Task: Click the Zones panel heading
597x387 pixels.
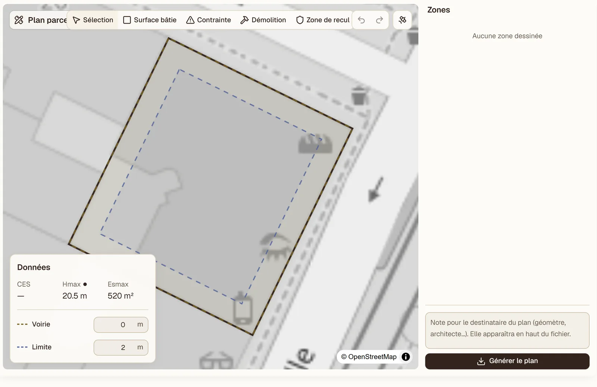Action: (x=438, y=10)
